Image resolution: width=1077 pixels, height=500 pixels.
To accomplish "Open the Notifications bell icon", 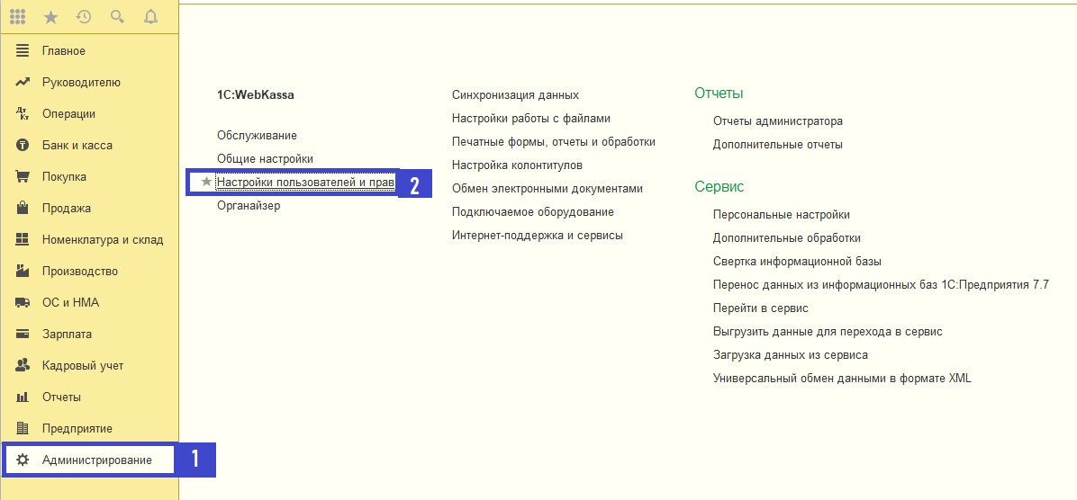I will tap(150, 17).
